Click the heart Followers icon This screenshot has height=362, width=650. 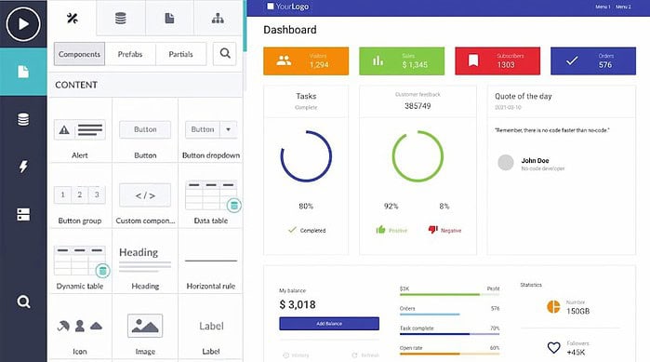click(x=554, y=347)
